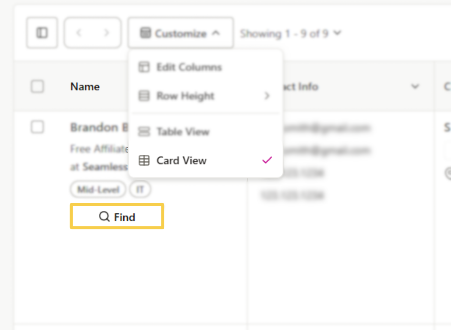Click the next page navigation button
Viewport: 451px width, 330px height.
(106, 32)
